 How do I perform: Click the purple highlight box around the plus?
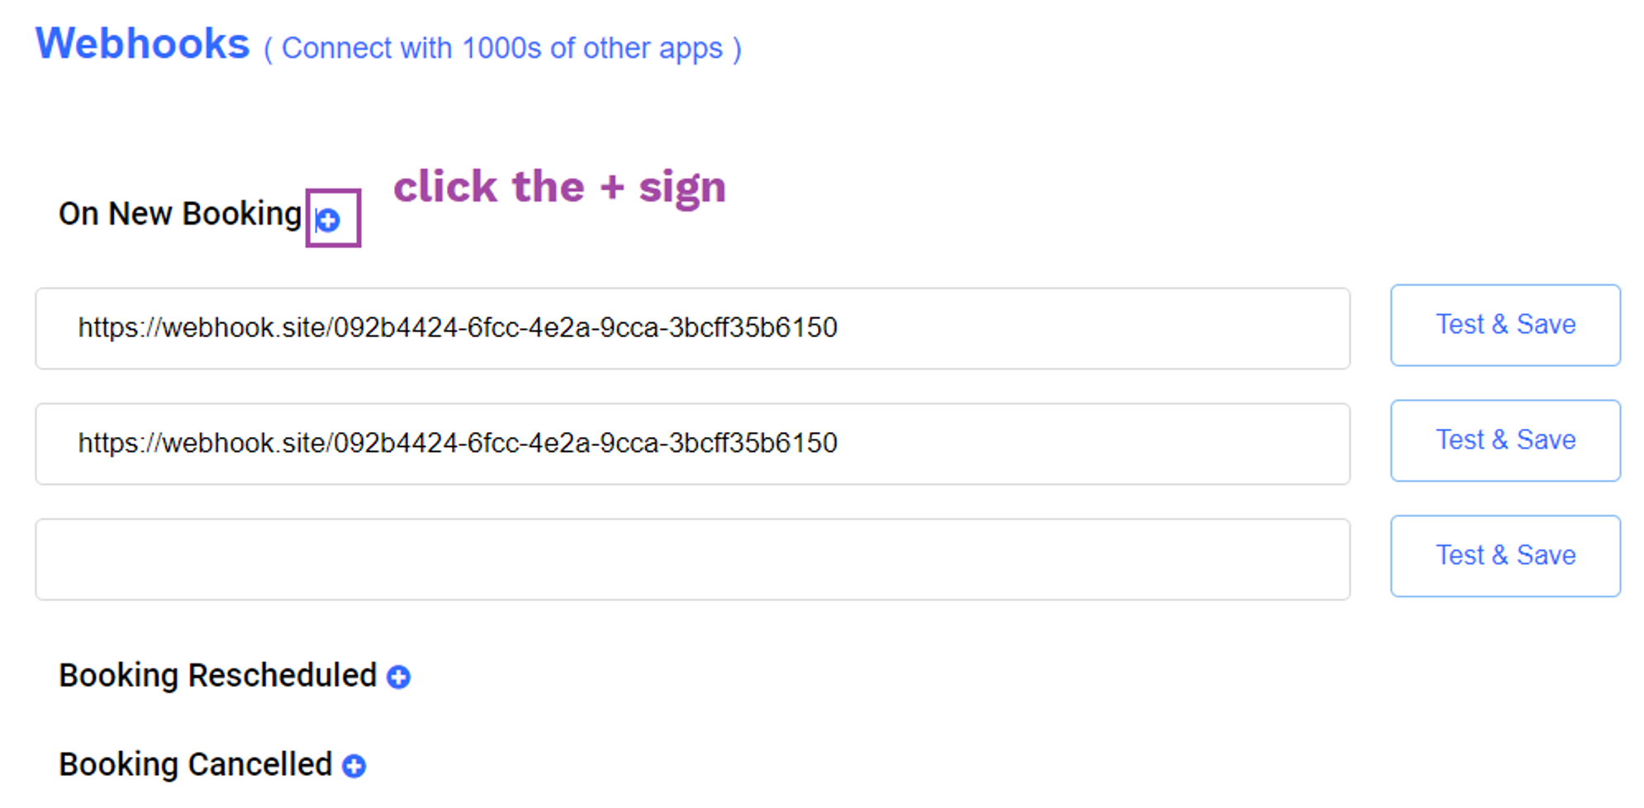[333, 218]
